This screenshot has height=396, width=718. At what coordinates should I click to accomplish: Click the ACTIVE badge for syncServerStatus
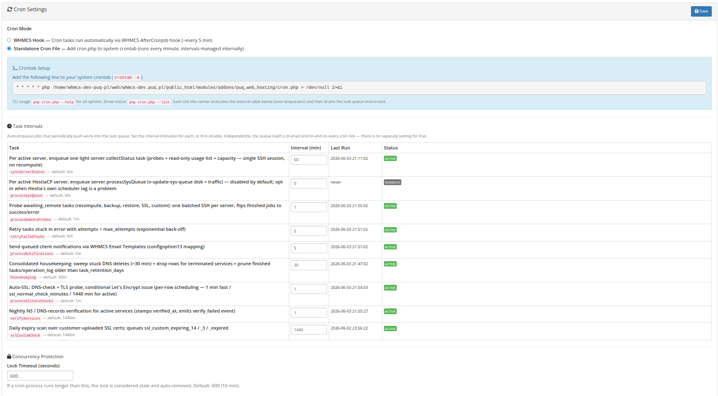tap(390, 159)
